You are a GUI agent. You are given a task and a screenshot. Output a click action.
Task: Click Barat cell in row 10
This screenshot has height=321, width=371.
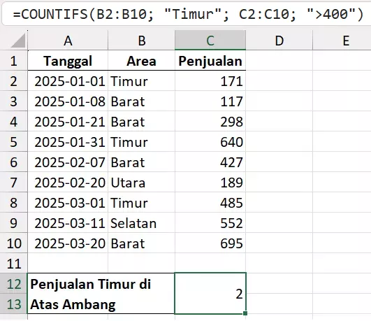pos(142,243)
